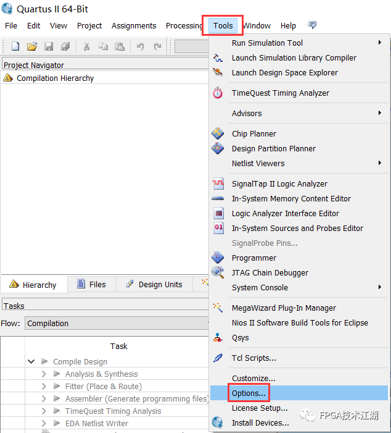Click the Save toolbar icon
The width and height of the screenshot is (391, 433).
49,46
